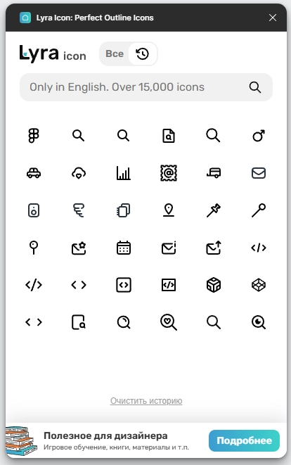
Task: Select the Figma logo icon
Action: coord(34,136)
